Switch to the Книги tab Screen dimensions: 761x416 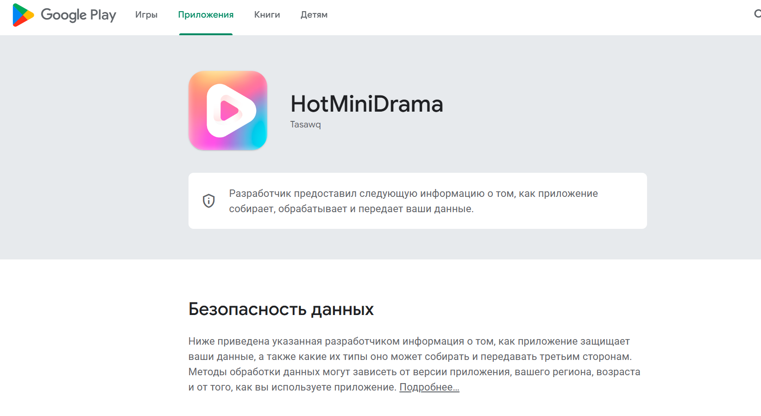pyautogui.click(x=267, y=15)
